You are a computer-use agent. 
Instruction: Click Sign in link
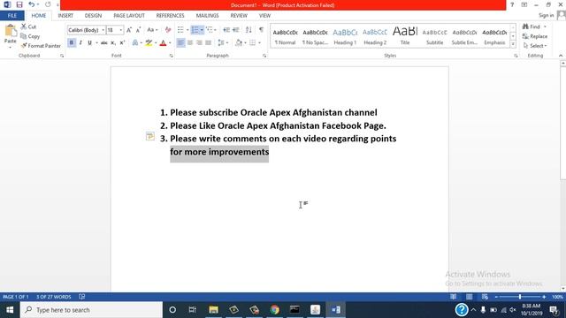click(546, 15)
